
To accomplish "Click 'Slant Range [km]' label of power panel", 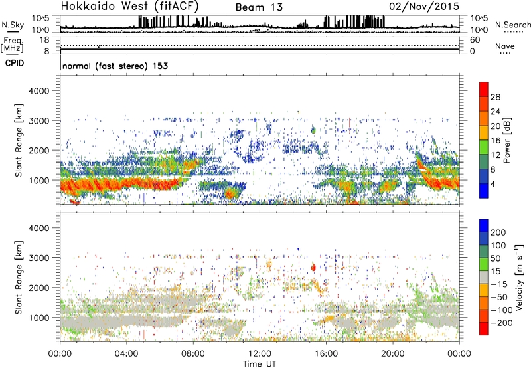I will coord(19,140).
